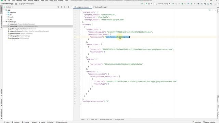The height and width of the screenshot is (123, 219).
Task: Click the Profile app icon in toolbar
Action: tap(189, 4)
